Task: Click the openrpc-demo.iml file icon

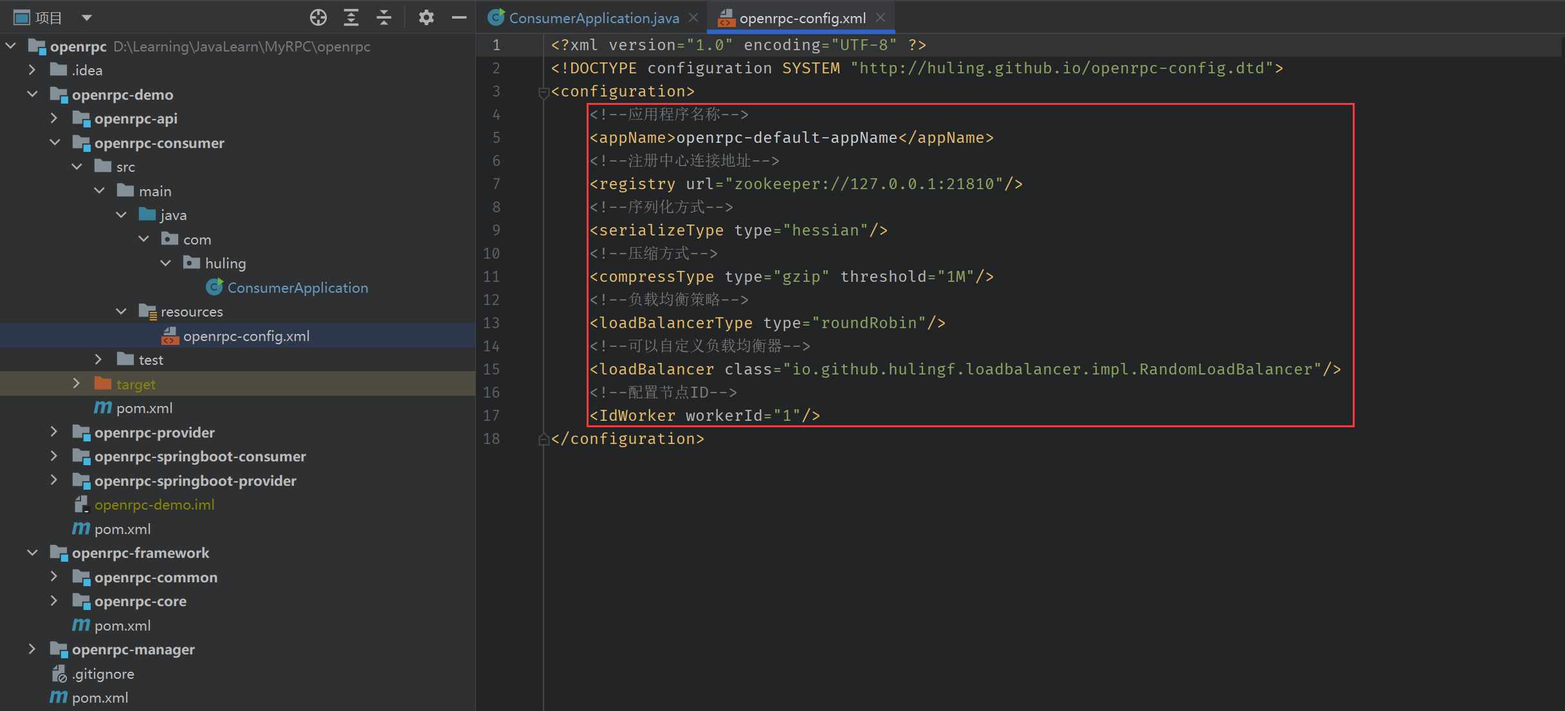Action: pos(81,504)
